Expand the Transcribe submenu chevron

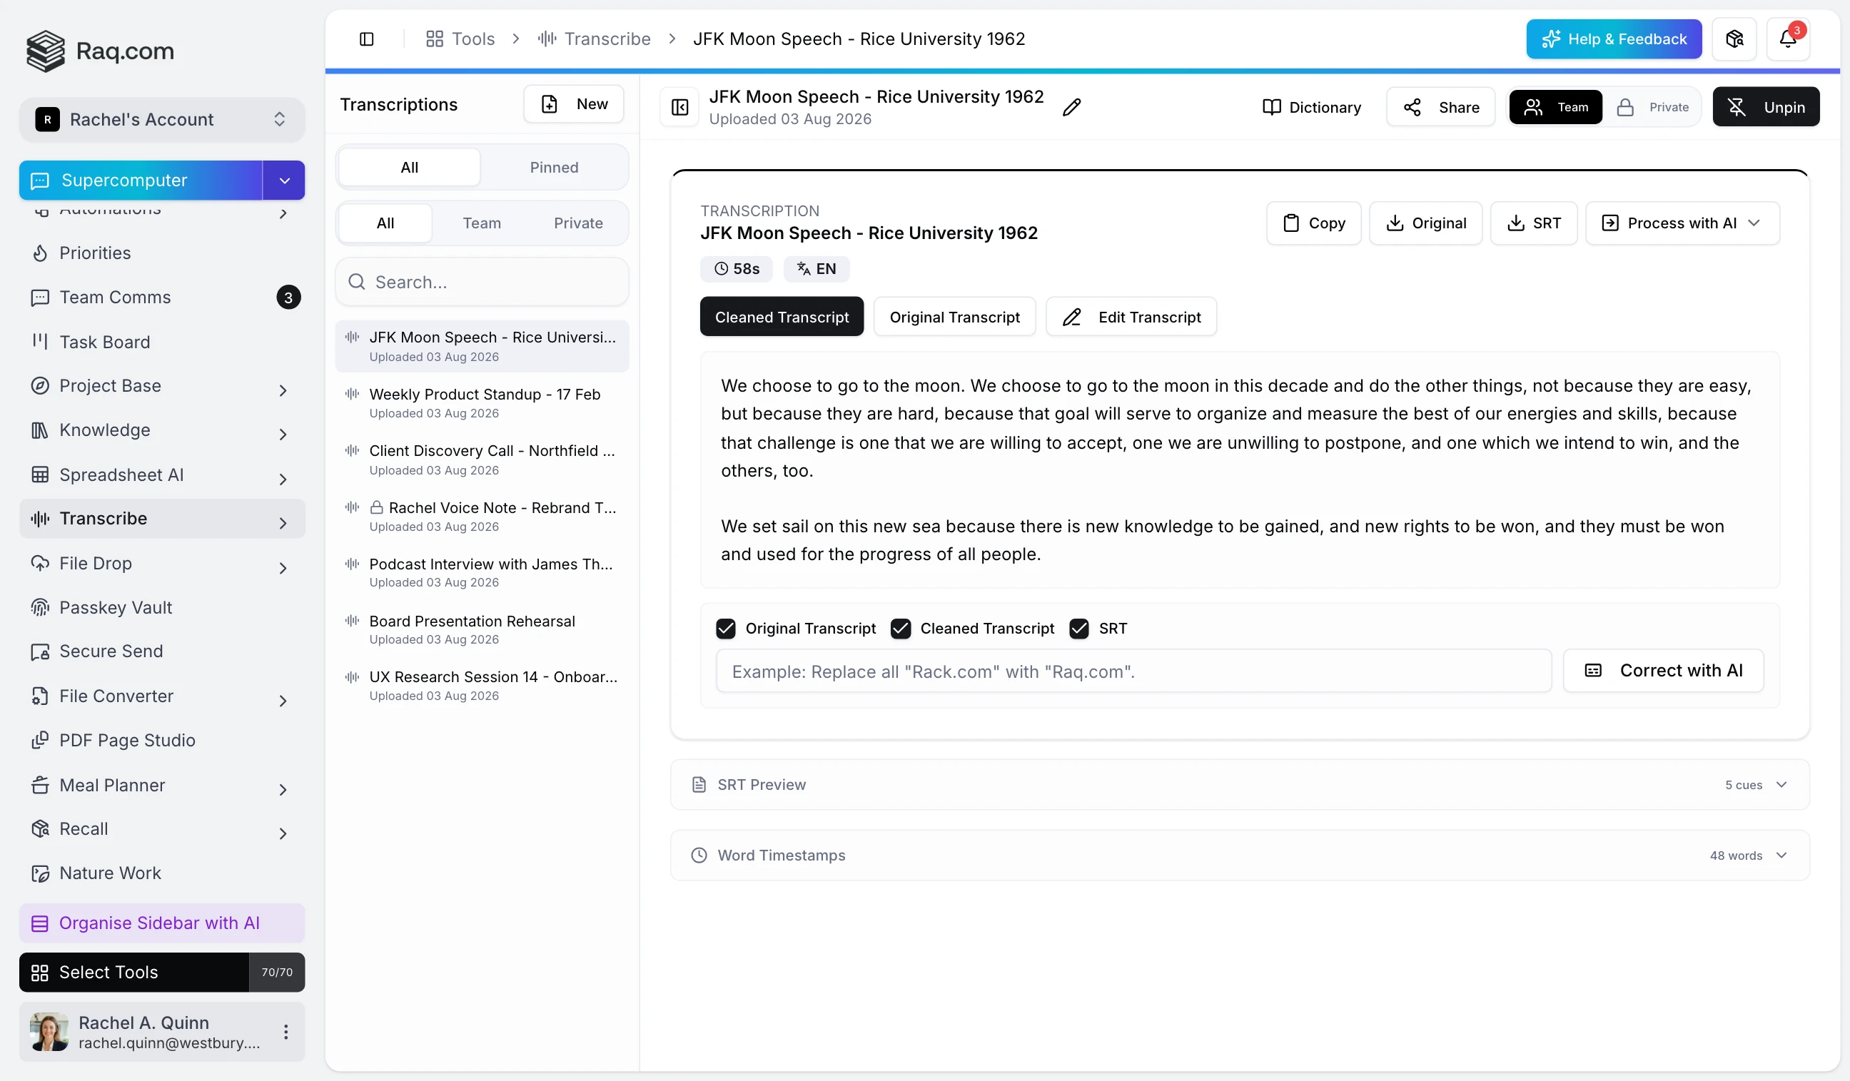coord(283,523)
